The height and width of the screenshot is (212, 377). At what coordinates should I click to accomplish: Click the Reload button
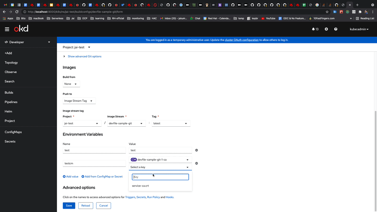point(86,205)
